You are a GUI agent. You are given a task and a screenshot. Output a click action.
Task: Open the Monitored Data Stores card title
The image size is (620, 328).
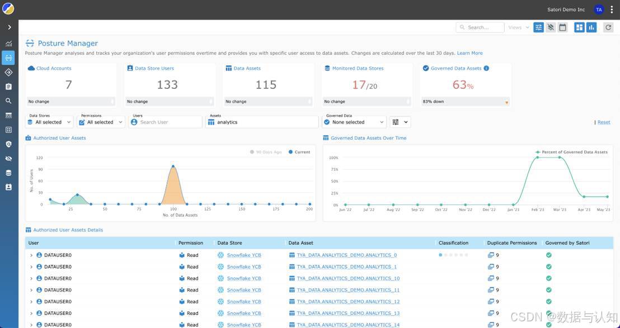click(358, 68)
